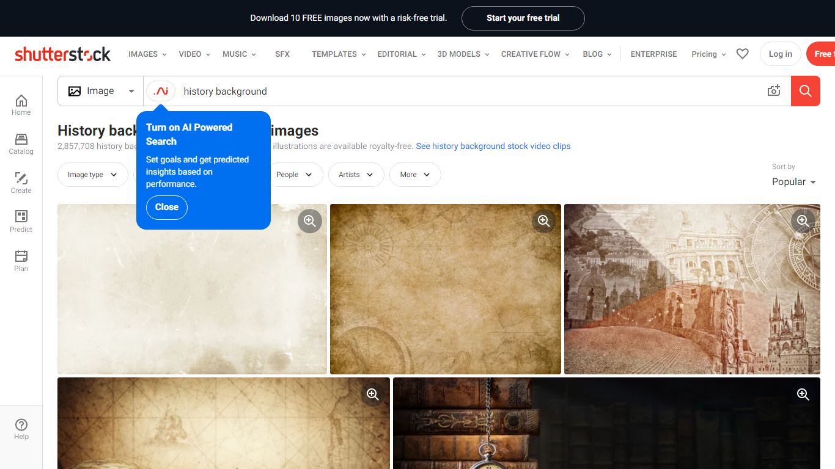Screen dimensions: 835x469
Task: Open Create in the sidebar
Action: pos(21,183)
